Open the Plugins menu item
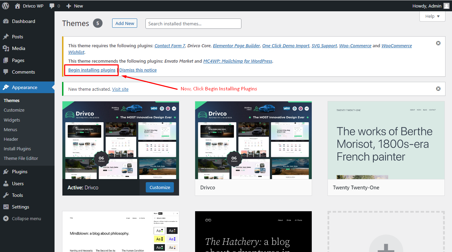 27,172
